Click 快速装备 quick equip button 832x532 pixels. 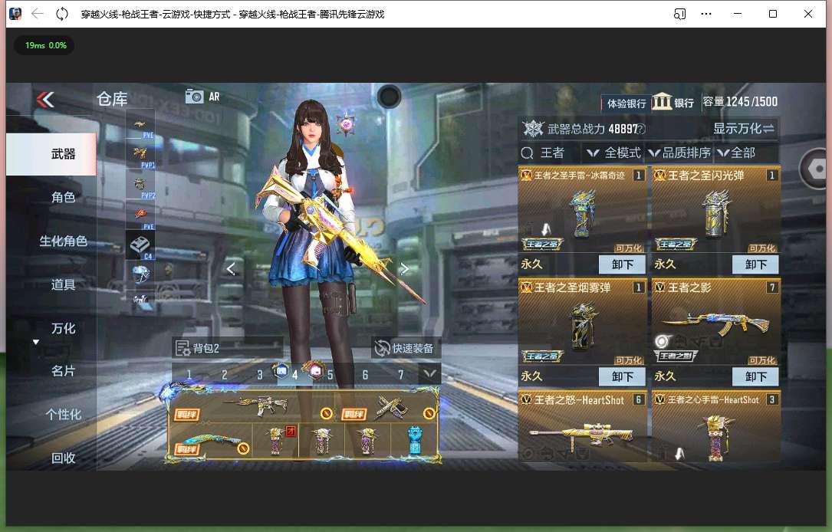pyautogui.click(x=406, y=348)
